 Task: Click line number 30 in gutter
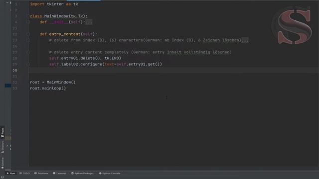point(15,70)
